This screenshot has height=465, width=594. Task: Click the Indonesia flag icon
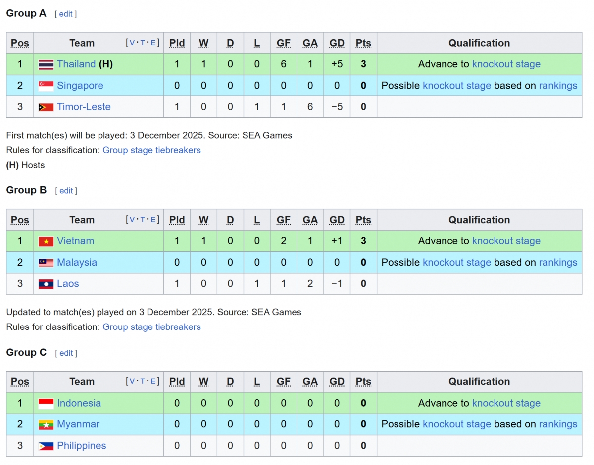(46, 403)
